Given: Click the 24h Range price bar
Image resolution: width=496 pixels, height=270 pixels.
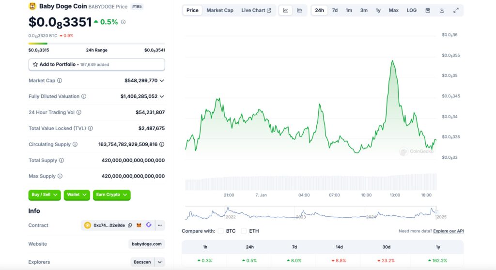Looking at the screenshot, I should coord(96,44).
